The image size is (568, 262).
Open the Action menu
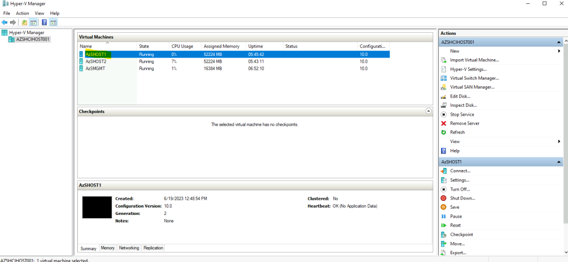tap(22, 13)
